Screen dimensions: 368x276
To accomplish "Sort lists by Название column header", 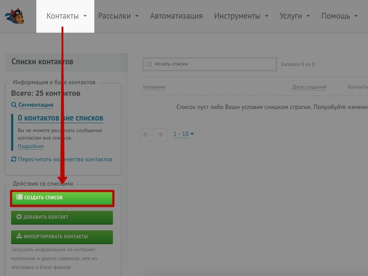I will [x=155, y=87].
